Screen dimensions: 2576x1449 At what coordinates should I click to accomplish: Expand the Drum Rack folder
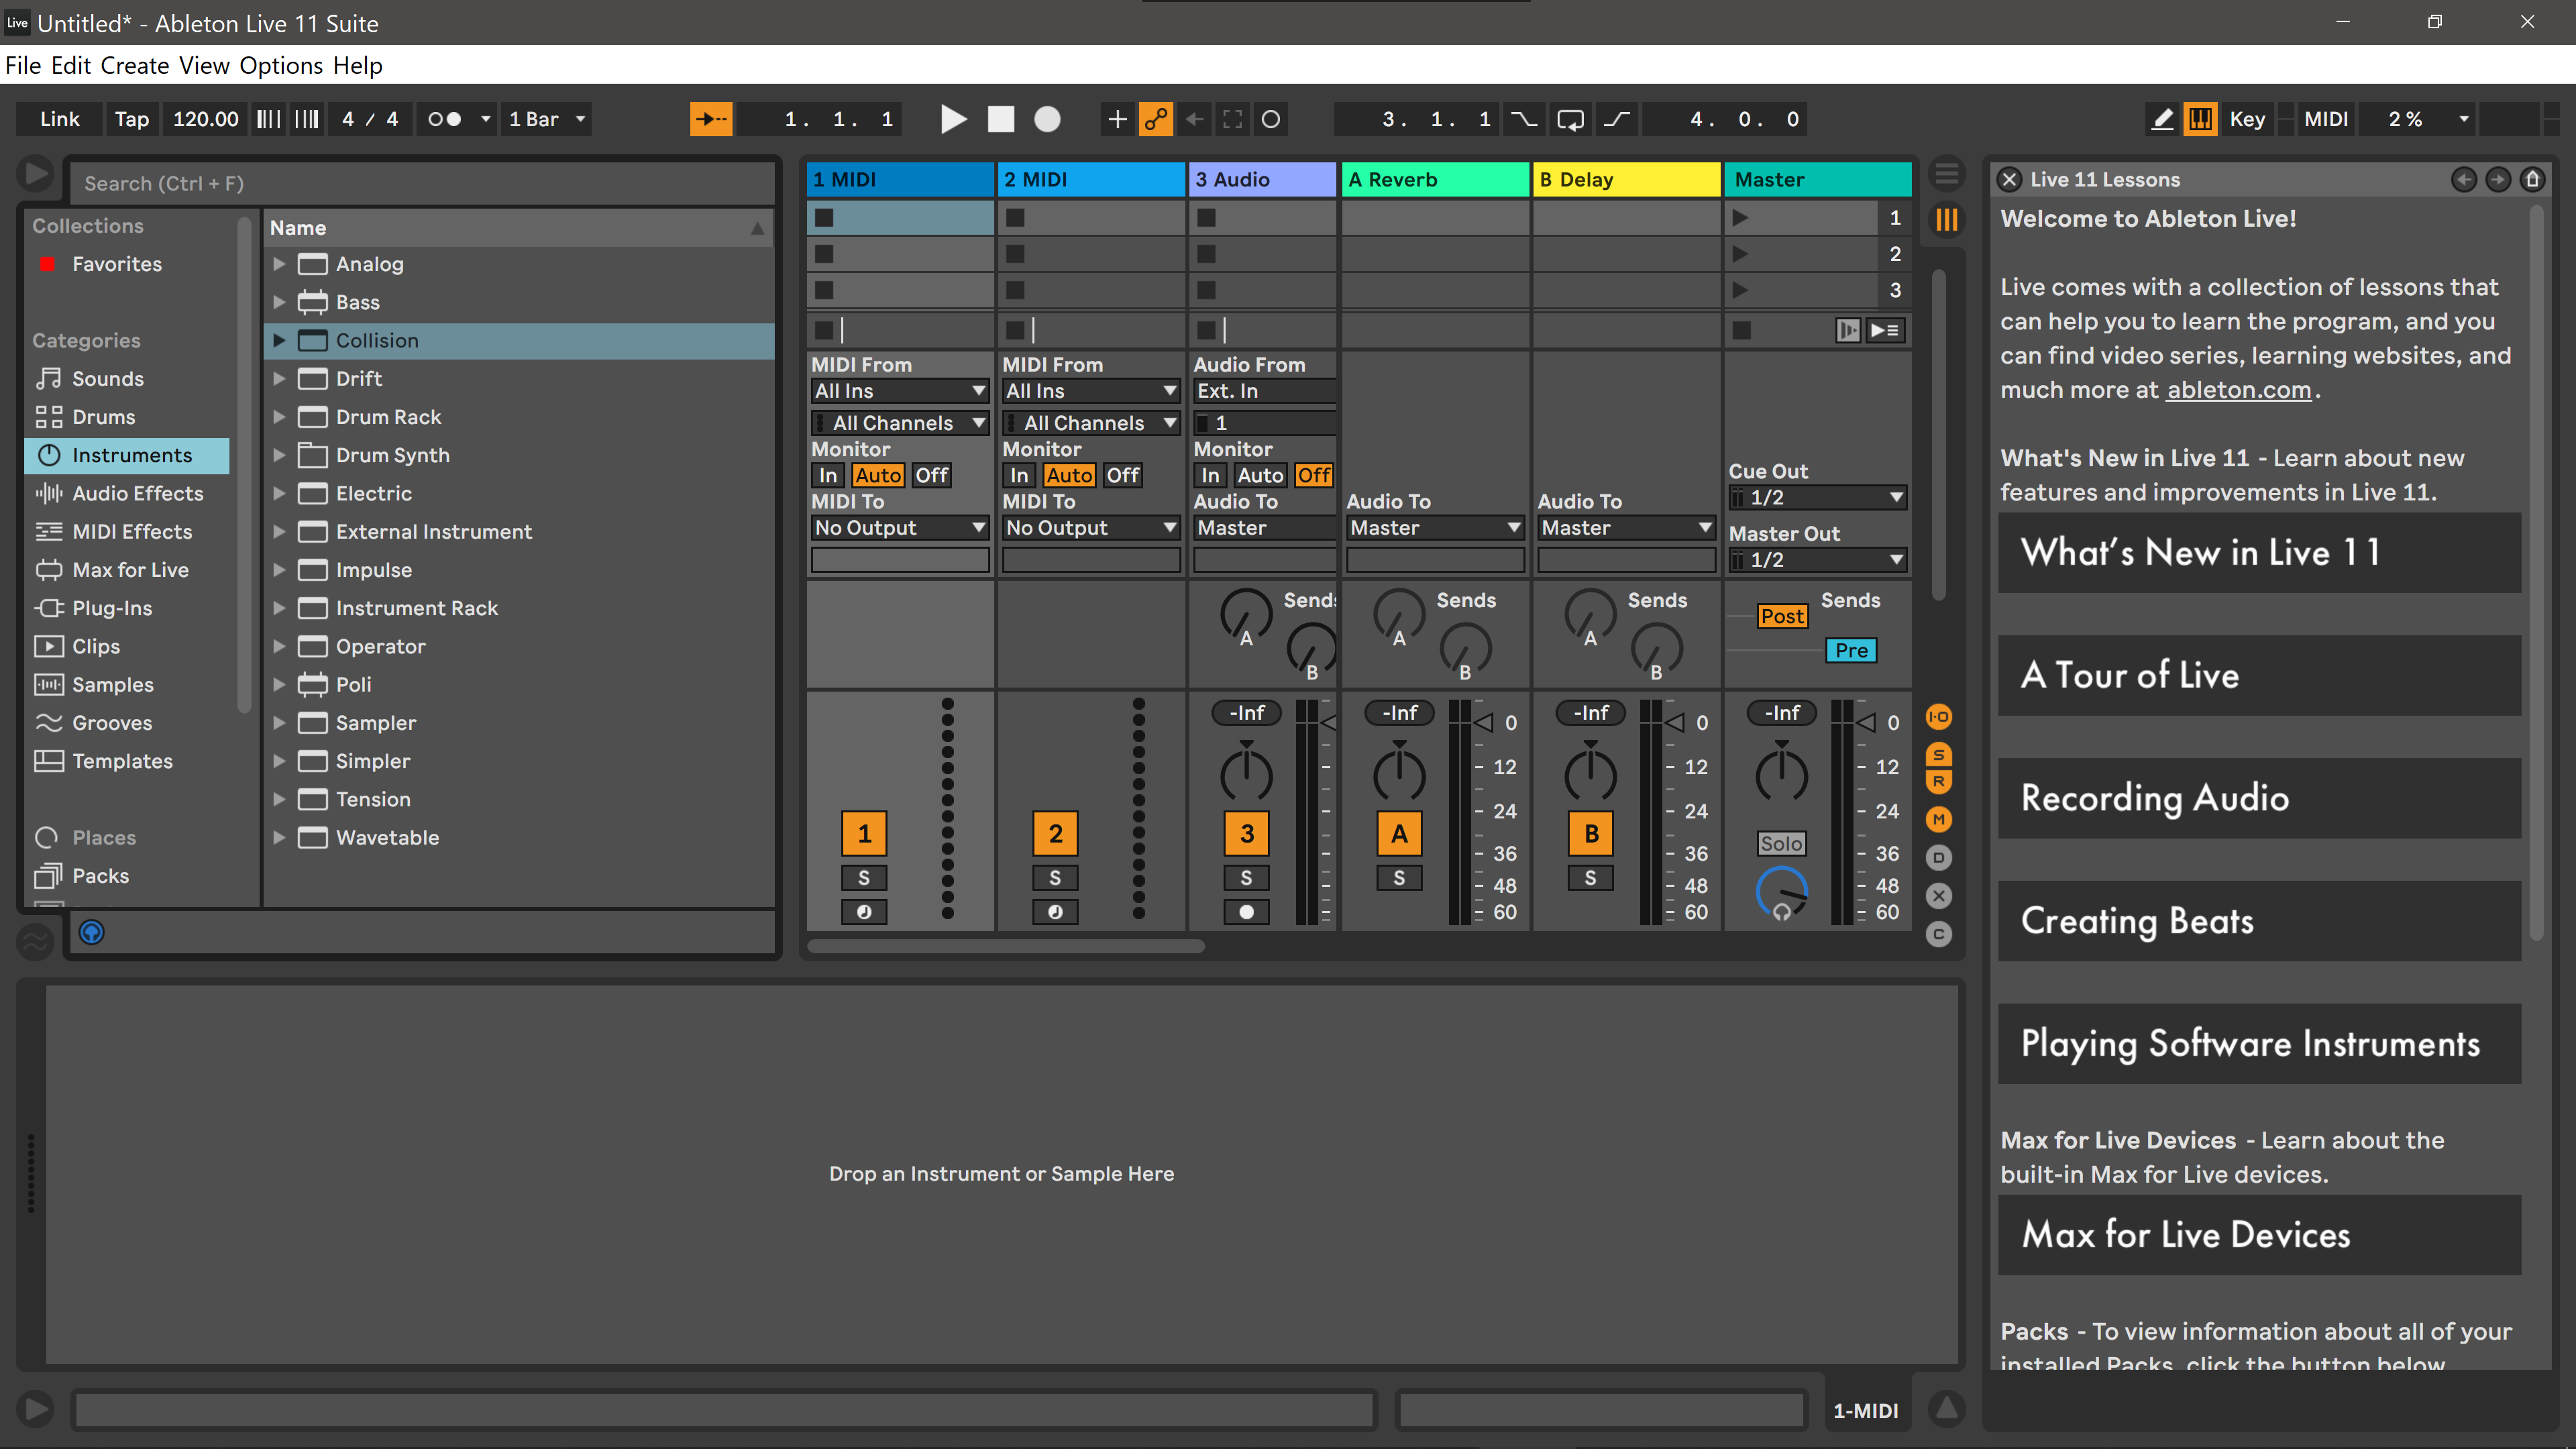click(x=279, y=416)
